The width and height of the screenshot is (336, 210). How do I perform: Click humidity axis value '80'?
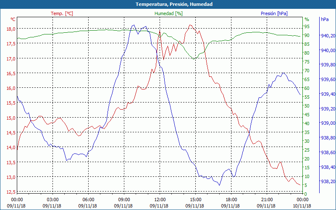[307, 53]
